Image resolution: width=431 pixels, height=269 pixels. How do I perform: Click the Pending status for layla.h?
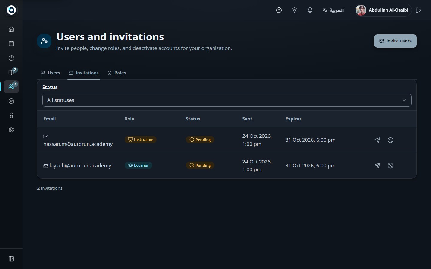pyautogui.click(x=200, y=165)
